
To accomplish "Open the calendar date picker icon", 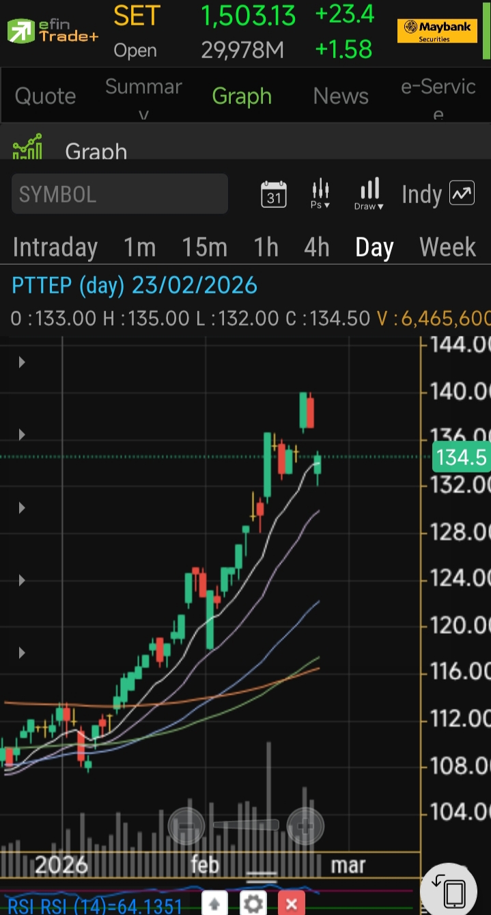I will pyautogui.click(x=274, y=194).
